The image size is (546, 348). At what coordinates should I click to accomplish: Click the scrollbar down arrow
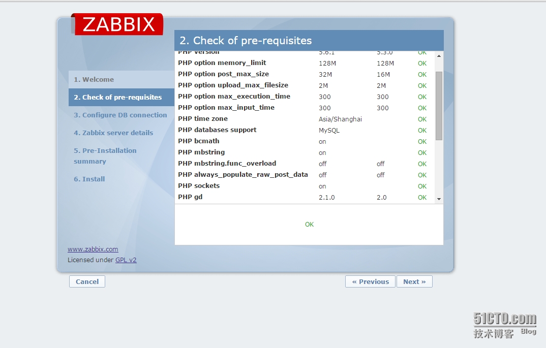439,199
